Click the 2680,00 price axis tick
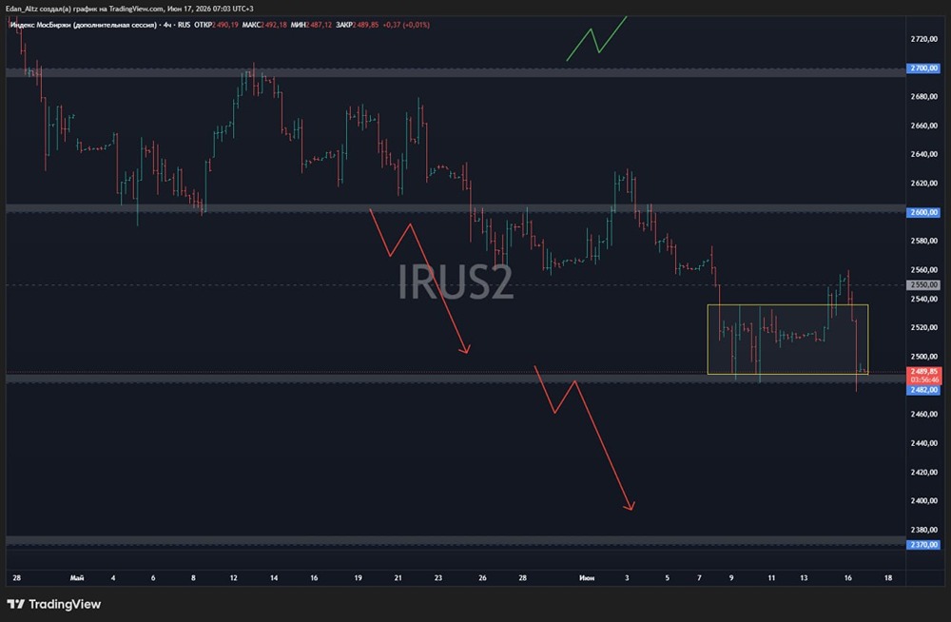Screen dimensions: 951x622 [923, 96]
